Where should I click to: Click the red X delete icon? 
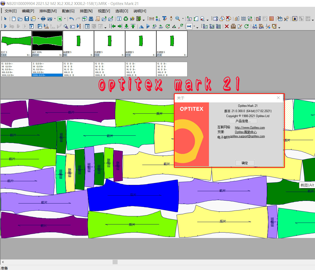tap(226, 26)
